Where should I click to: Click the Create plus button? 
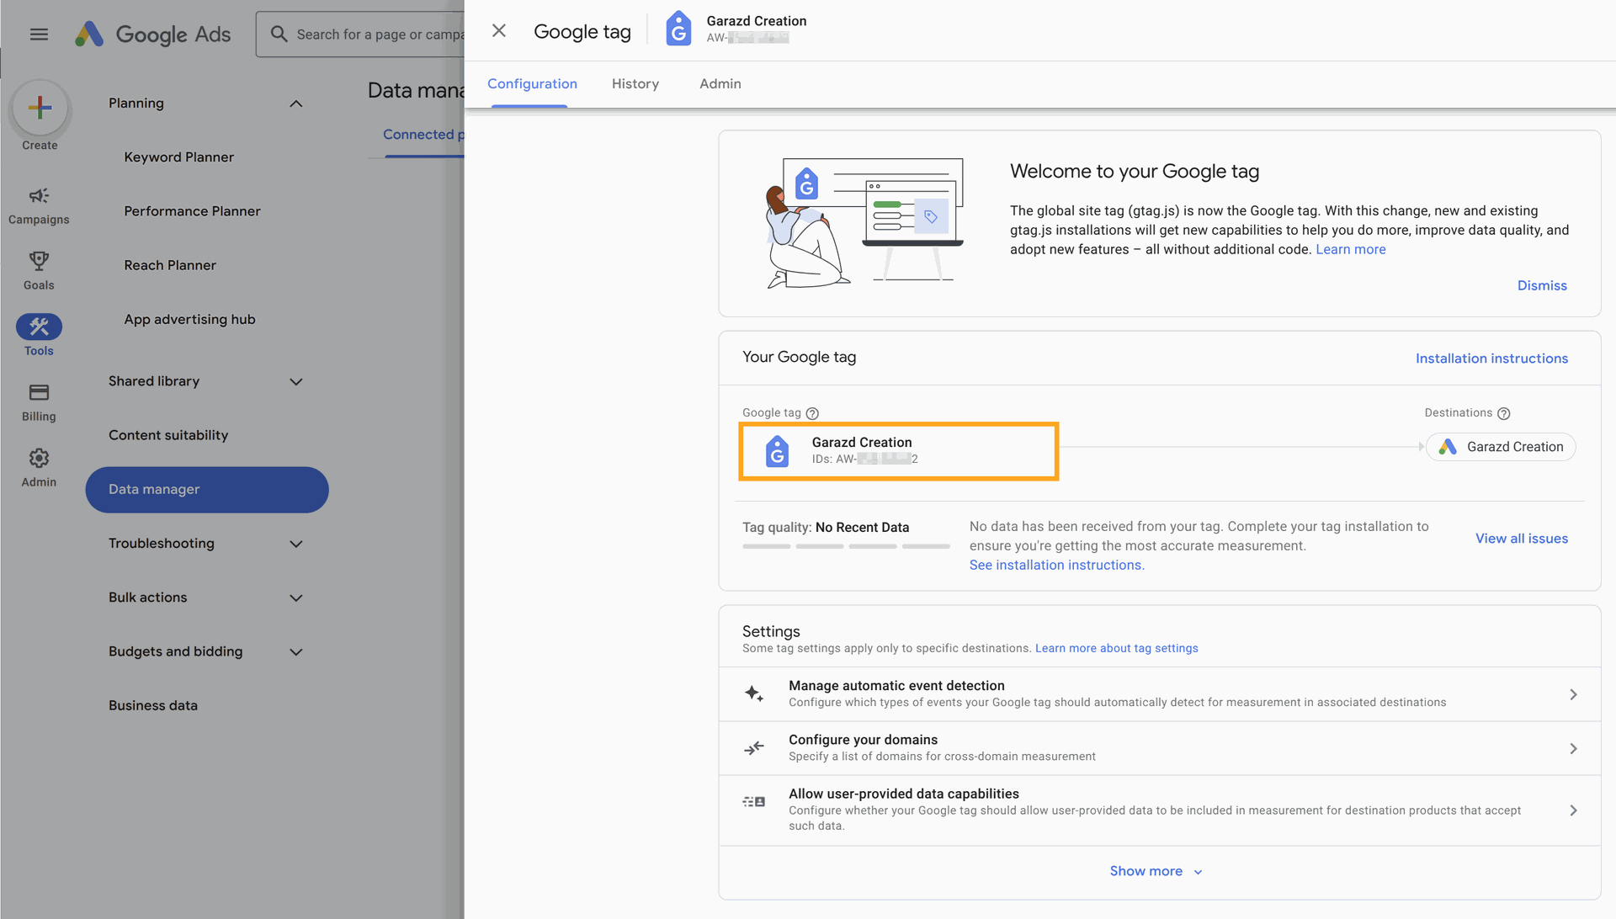pos(40,108)
